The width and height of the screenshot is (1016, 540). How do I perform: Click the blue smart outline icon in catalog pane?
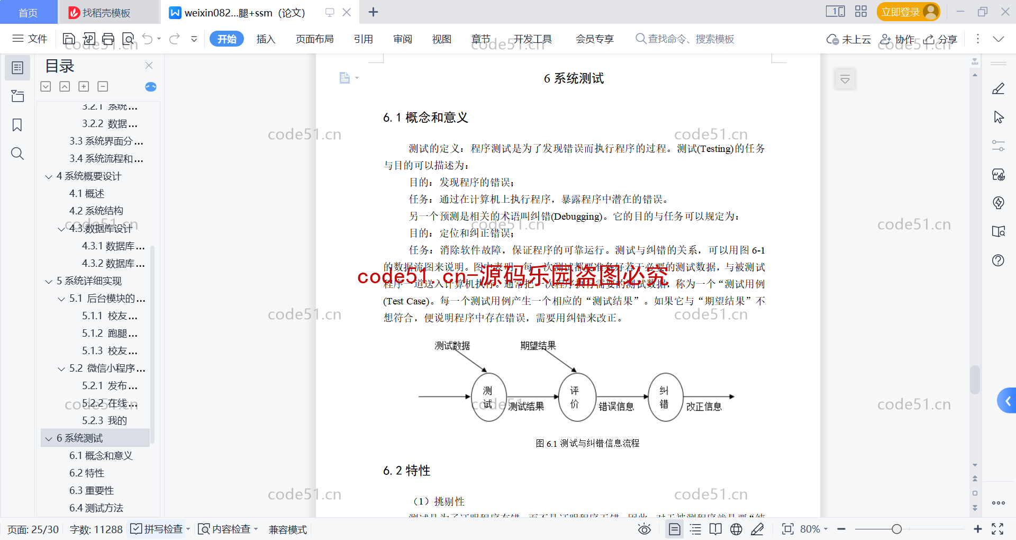[151, 87]
